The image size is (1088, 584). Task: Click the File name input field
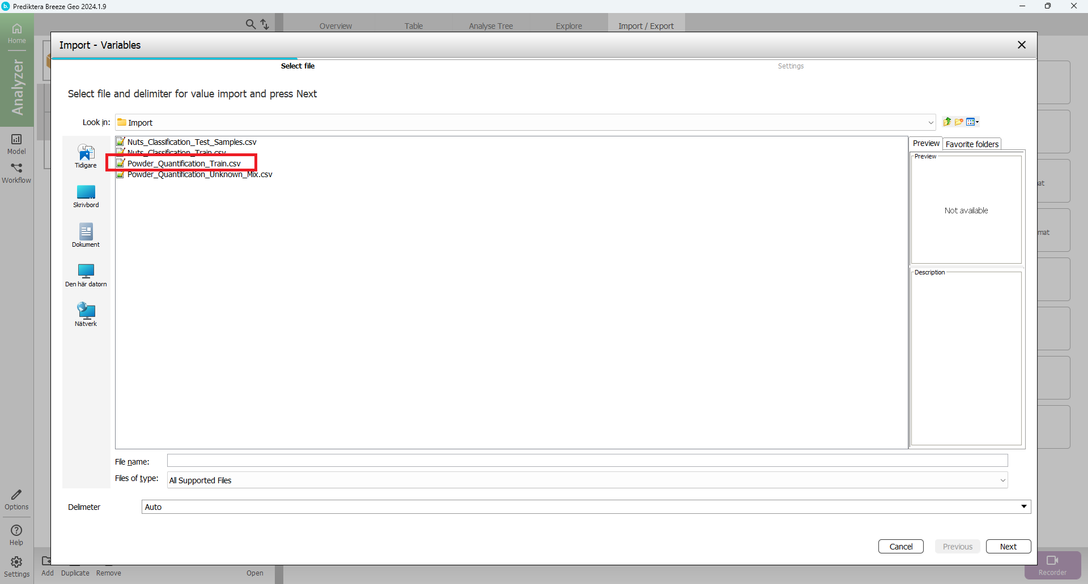click(x=586, y=461)
